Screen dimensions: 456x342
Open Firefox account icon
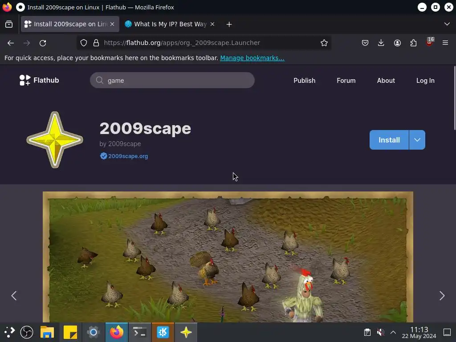click(397, 43)
